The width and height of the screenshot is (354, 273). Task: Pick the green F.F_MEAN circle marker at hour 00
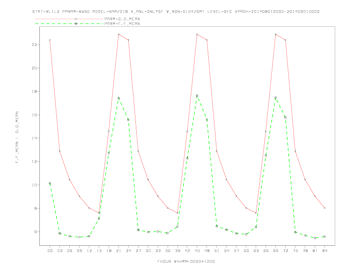click(x=50, y=183)
